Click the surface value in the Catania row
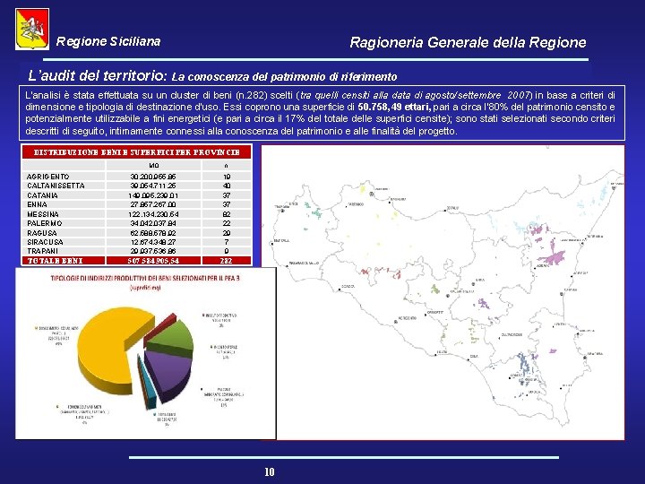The image size is (645, 484). tap(153, 195)
